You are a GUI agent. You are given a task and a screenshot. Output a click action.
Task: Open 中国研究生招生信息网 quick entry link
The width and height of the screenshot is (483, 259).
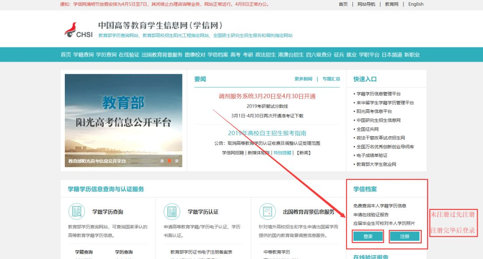coord(378,121)
